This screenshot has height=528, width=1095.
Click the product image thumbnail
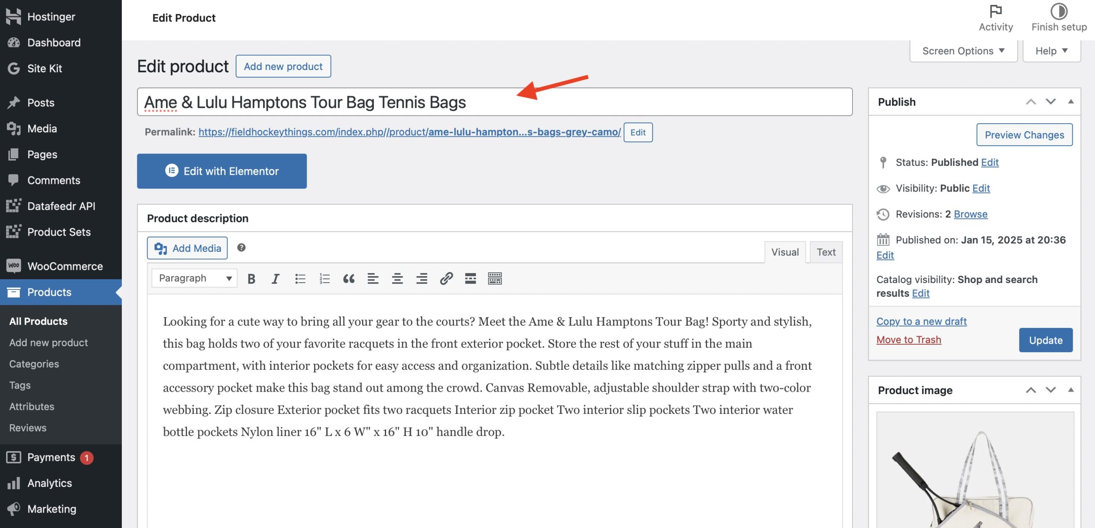coord(975,470)
